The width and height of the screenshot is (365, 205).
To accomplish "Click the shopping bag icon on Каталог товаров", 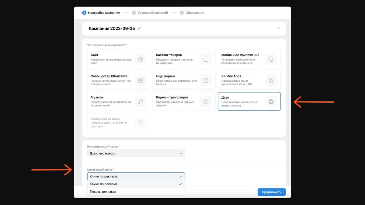I will pos(206,59).
